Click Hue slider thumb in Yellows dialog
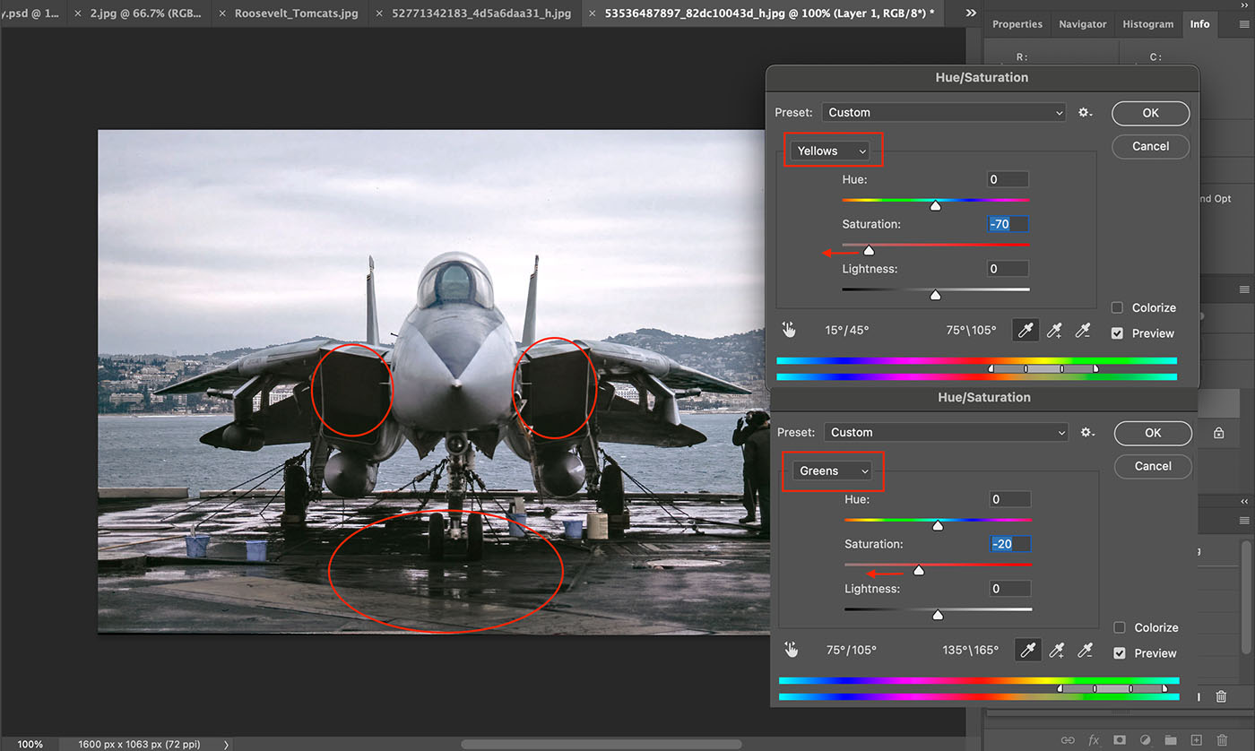This screenshot has width=1255, height=751. click(x=935, y=205)
